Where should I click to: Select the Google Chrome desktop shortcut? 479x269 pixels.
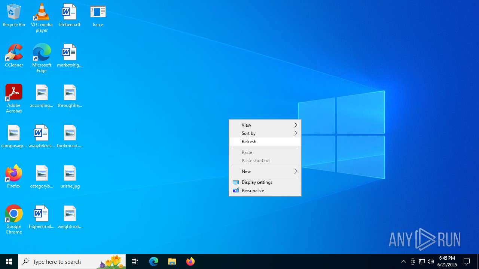(14, 220)
